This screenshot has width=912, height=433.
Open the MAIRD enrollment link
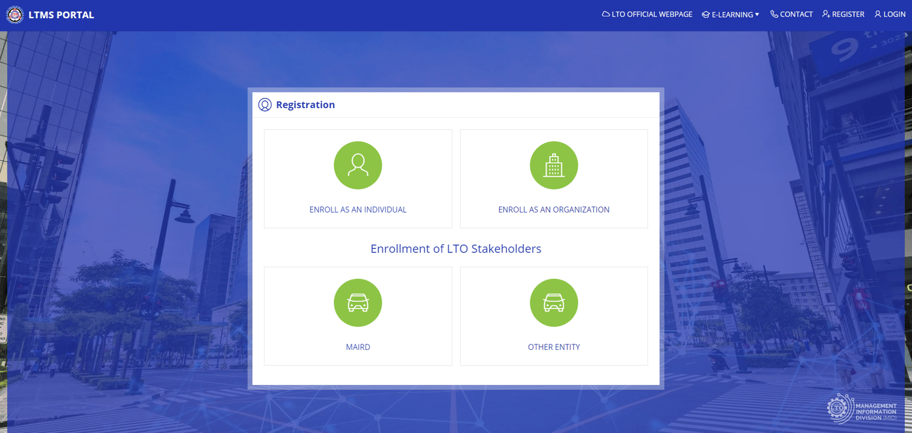point(358,347)
